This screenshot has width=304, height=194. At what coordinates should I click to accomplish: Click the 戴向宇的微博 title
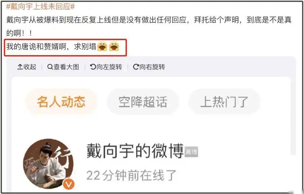pos(135,151)
